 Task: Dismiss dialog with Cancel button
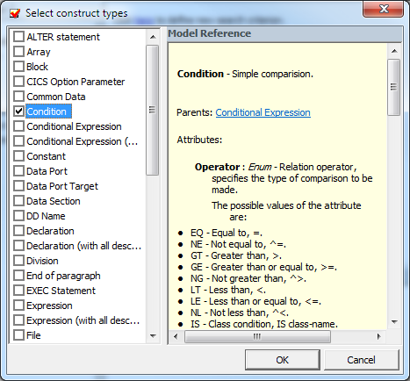tap(361, 360)
